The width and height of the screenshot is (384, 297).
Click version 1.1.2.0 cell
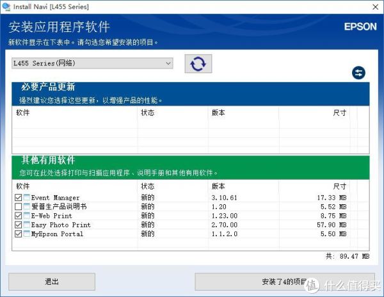[225, 234]
